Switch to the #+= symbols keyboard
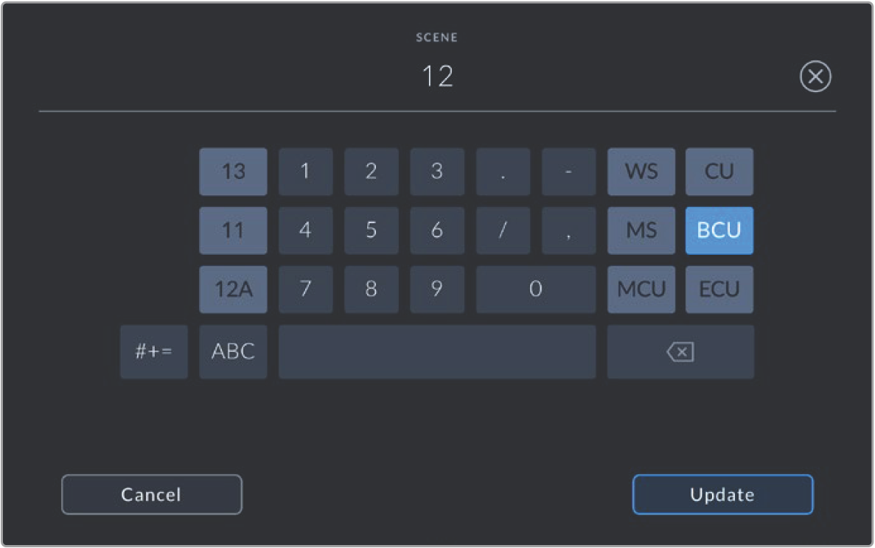 (x=154, y=352)
